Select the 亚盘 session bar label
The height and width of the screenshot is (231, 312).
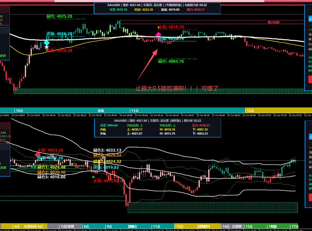click(x=101, y=111)
